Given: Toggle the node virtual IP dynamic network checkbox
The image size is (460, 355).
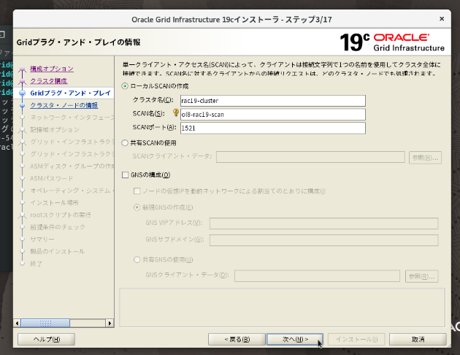Looking at the screenshot, I should [x=137, y=191].
